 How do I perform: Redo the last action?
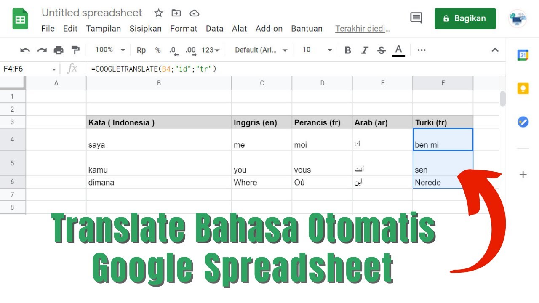[42, 50]
